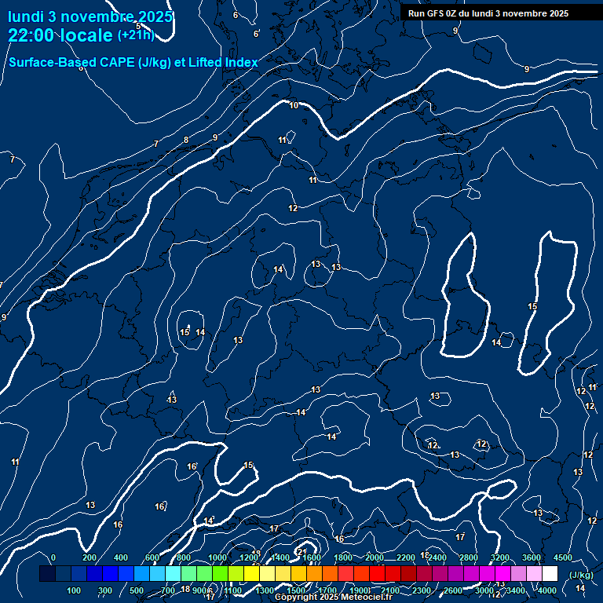Screen dimensions: 603x603
Task: Click the legend value '1400'
Action: pos(280,557)
